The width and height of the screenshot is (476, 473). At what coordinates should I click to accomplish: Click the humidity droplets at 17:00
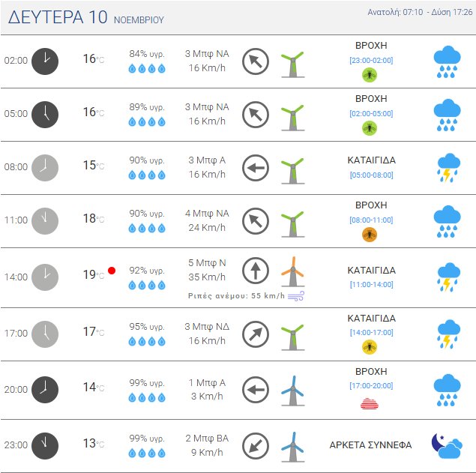[146, 341]
